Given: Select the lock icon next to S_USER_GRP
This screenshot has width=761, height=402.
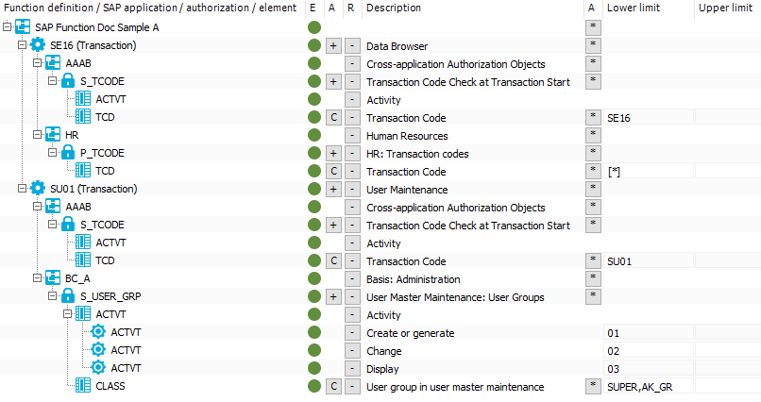Looking at the screenshot, I should (68, 296).
